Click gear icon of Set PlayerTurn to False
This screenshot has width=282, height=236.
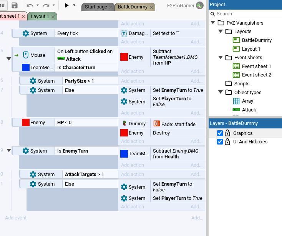coord(124,101)
